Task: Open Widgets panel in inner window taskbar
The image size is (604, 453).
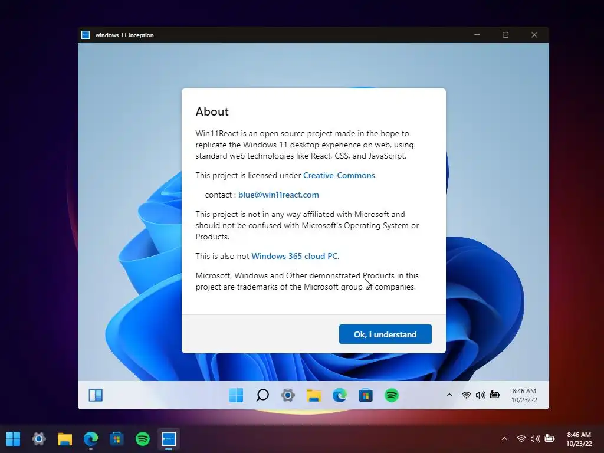Action: pos(96,395)
